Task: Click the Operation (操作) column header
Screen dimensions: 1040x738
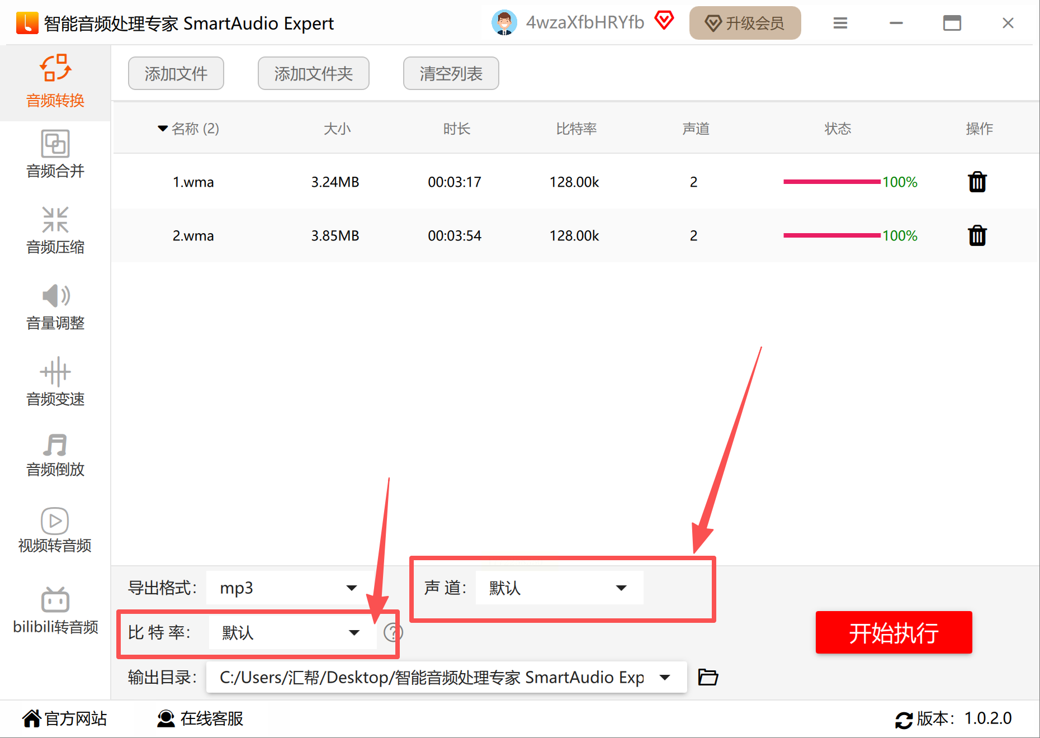Action: [980, 129]
